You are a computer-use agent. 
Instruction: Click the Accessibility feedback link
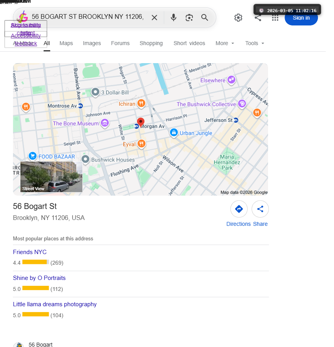[x=26, y=40]
